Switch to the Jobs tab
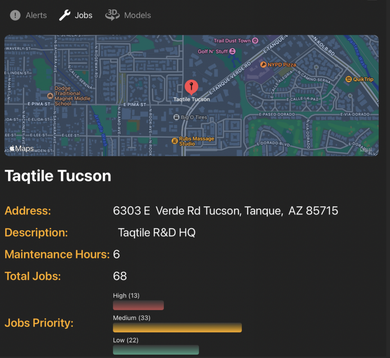Image resolution: width=390 pixels, height=358 pixels. (76, 15)
